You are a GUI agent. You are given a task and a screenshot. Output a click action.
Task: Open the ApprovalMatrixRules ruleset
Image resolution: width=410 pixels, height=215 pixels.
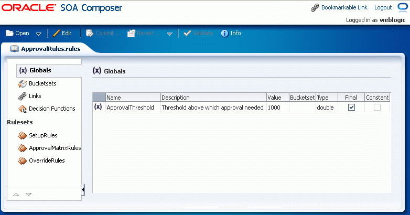pos(55,148)
